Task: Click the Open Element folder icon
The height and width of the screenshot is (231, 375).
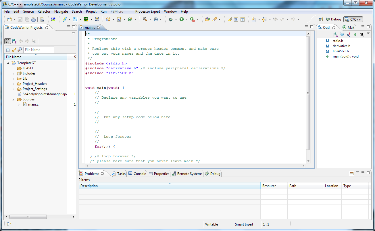Action: point(207,19)
